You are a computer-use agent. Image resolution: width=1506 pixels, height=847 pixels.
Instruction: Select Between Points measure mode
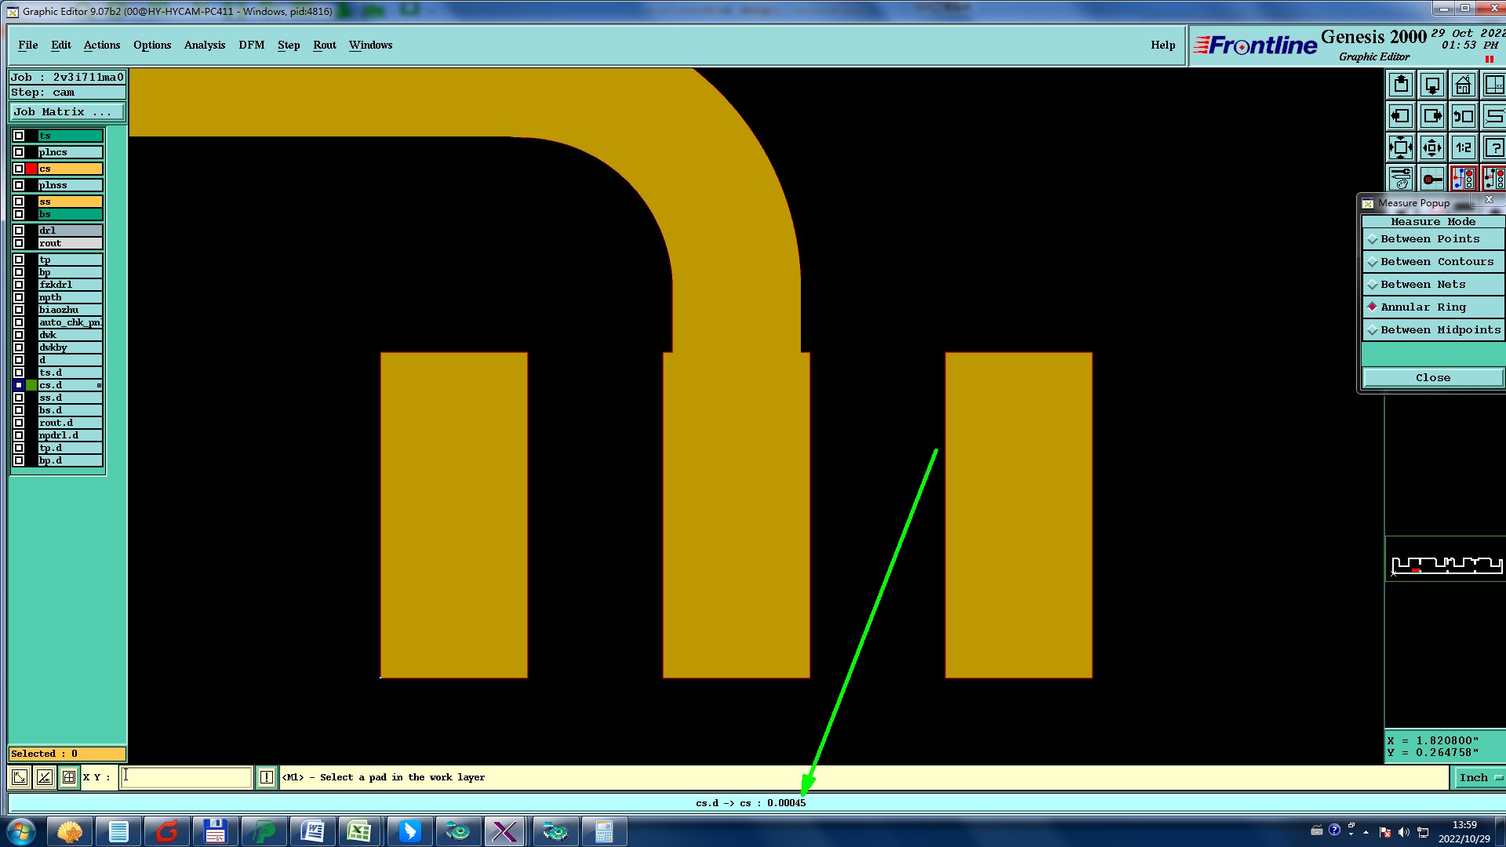(1429, 239)
